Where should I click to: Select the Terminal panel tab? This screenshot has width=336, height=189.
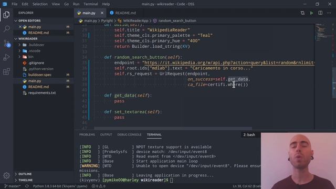point(154,134)
